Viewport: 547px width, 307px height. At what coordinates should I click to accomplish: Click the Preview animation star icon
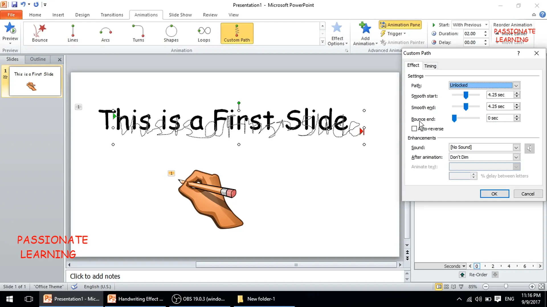[10, 28]
